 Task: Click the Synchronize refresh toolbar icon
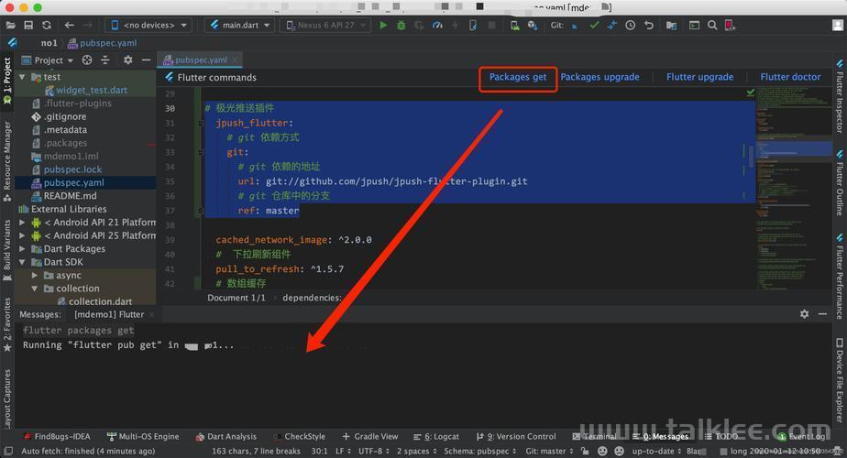47,25
